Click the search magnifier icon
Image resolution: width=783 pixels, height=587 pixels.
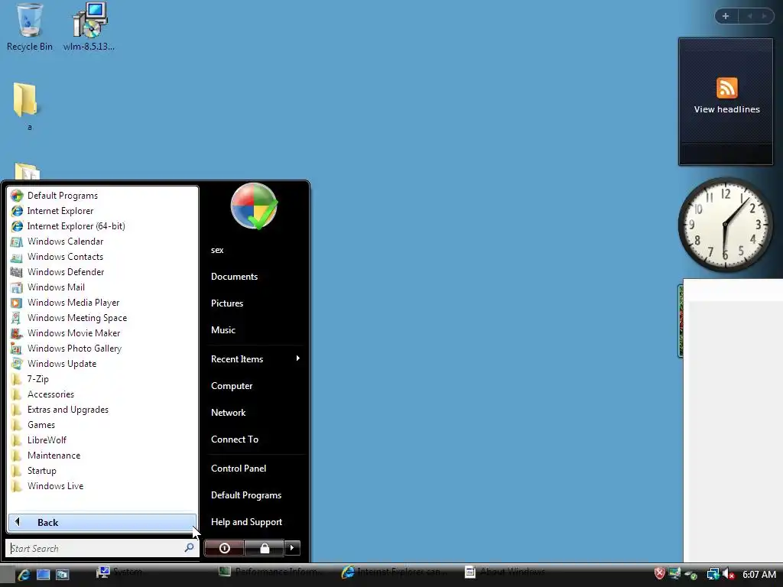coord(190,548)
